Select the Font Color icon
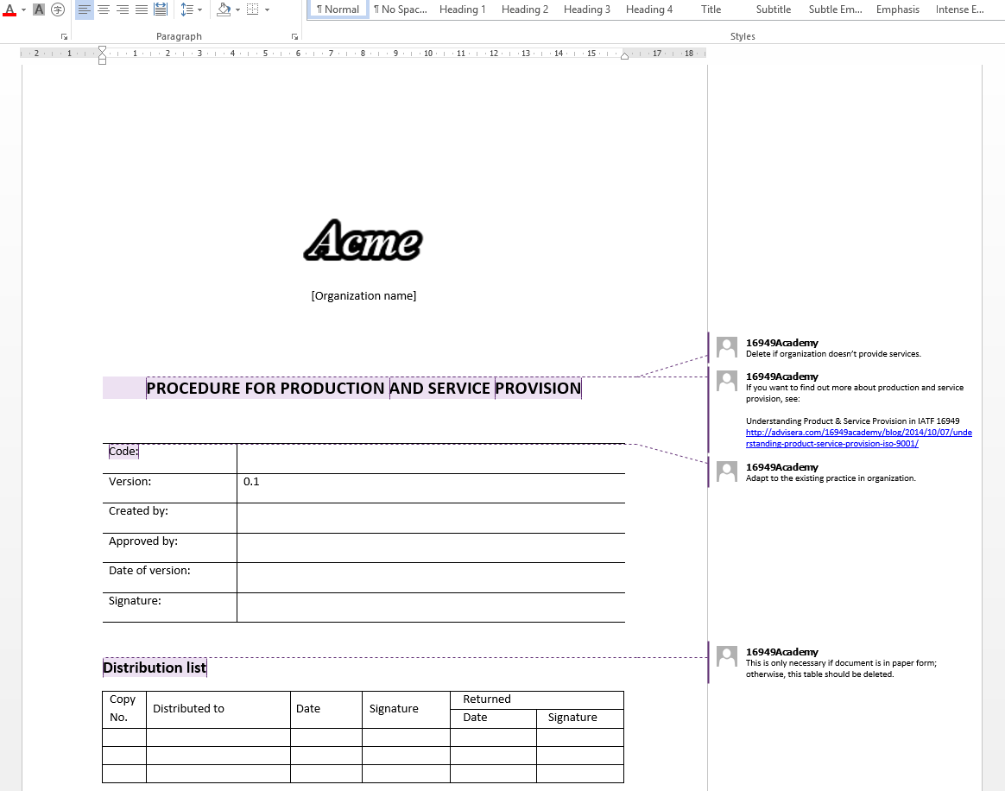Screen dimensions: 1005x791 tap(9, 9)
